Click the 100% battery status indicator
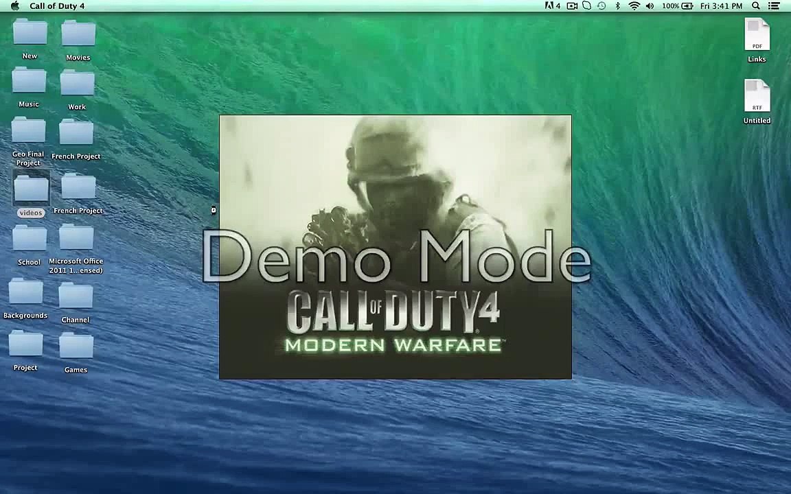Image resolution: width=791 pixels, height=494 pixels. (x=677, y=5)
